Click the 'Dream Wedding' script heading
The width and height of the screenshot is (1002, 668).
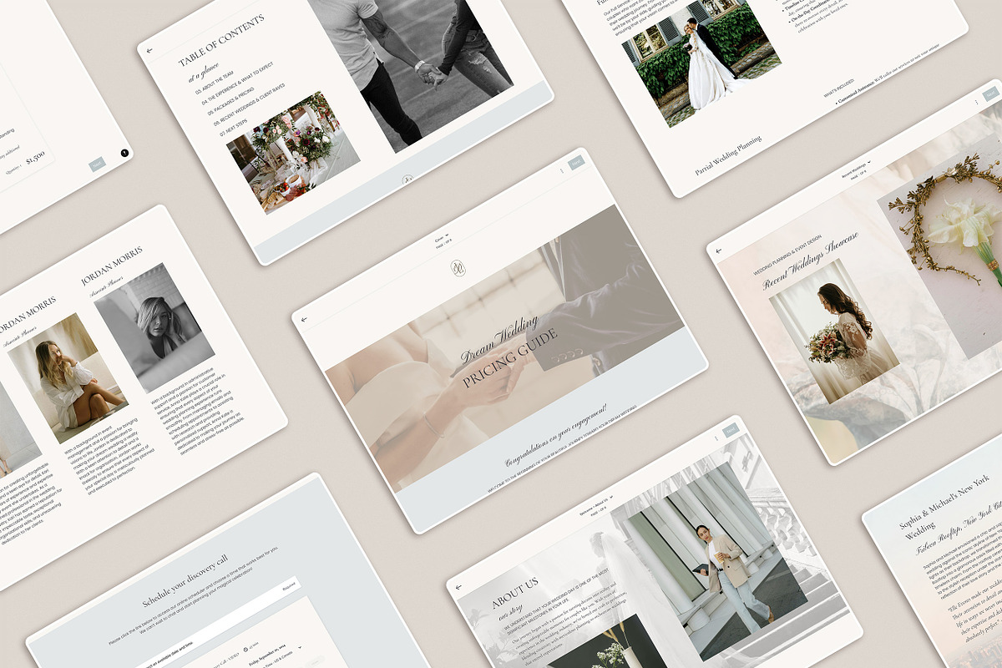tap(499, 338)
